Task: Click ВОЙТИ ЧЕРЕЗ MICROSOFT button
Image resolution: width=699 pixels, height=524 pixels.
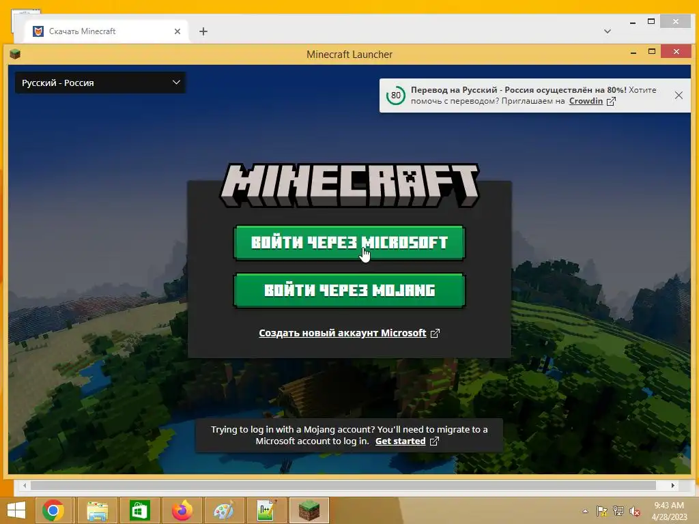Action: [x=349, y=243]
